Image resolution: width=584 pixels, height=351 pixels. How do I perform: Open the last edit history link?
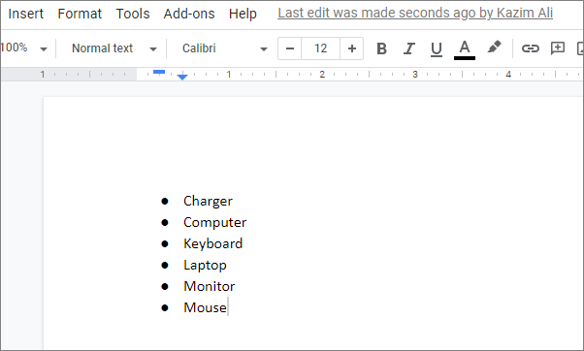(x=415, y=13)
